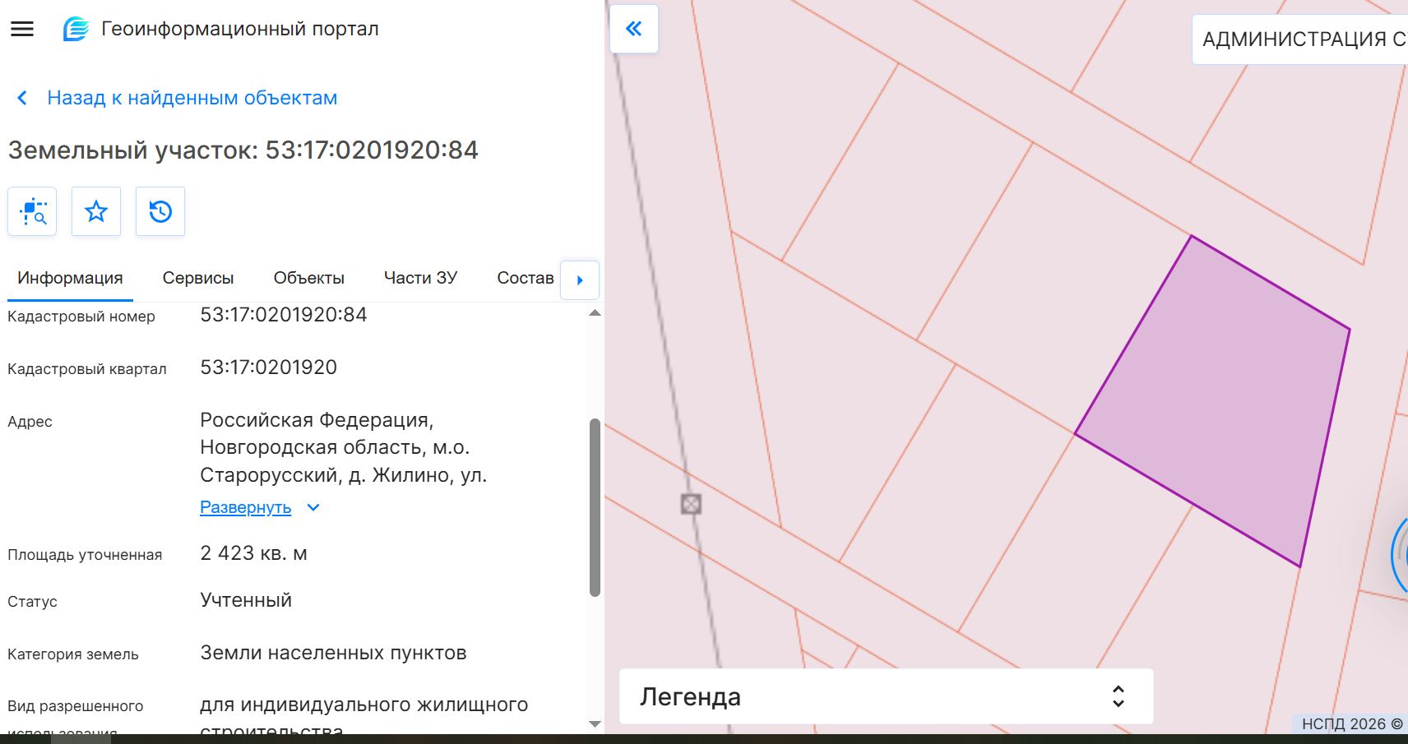Switch to the Информация tab
The height and width of the screenshot is (744, 1408).
[x=70, y=278]
